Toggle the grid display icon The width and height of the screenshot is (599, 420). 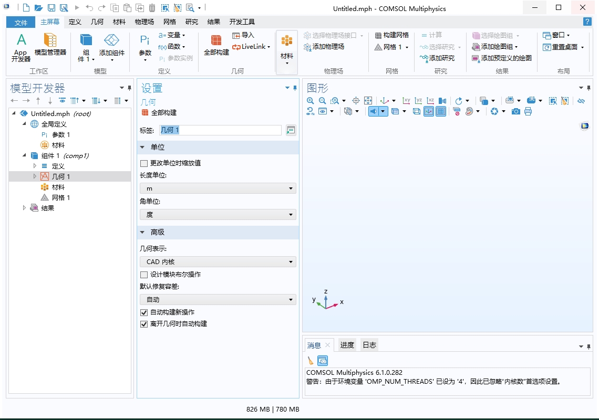click(441, 111)
